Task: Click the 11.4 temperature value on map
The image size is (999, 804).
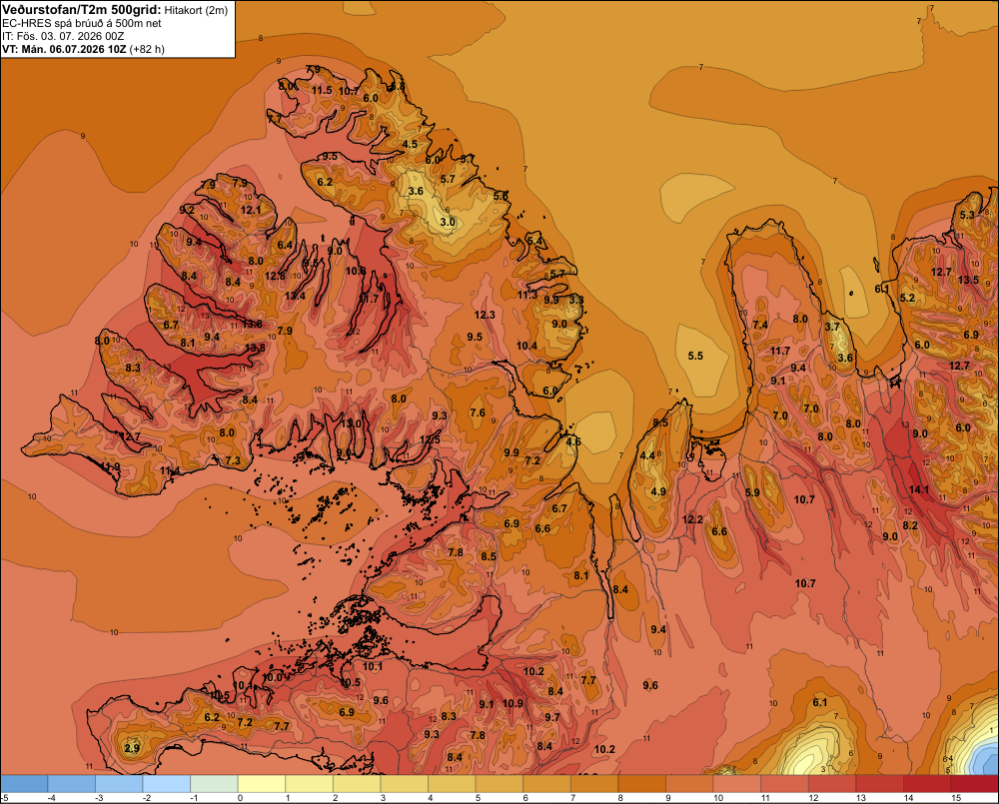Action: coord(170,470)
